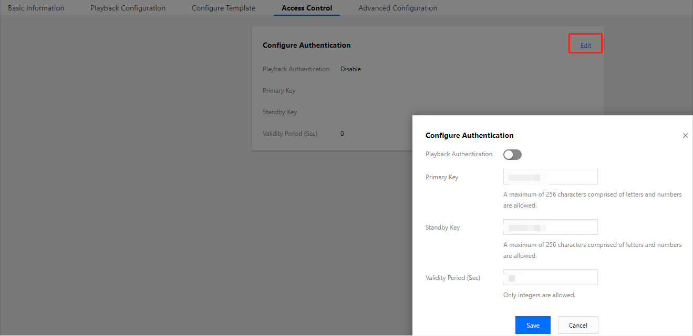This screenshot has height=336, width=693.
Task: Click the Edit link for authentication
Action: [x=585, y=46]
